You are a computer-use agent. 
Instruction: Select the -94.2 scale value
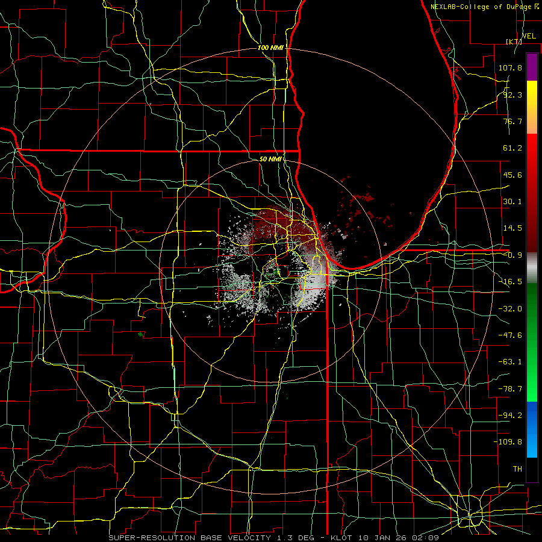tap(510, 416)
